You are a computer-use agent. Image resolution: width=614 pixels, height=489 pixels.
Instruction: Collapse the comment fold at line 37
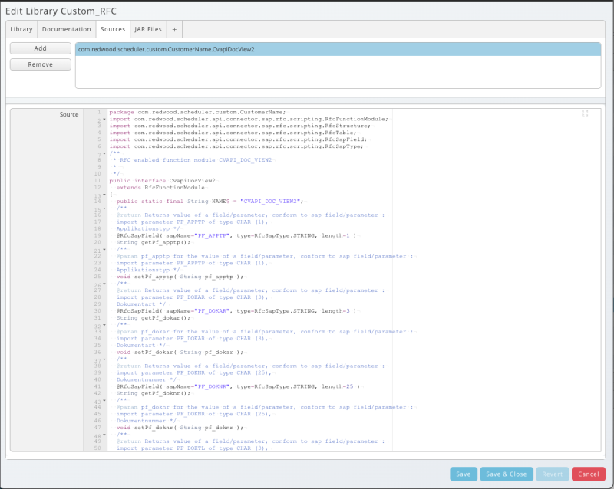tap(104, 359)
